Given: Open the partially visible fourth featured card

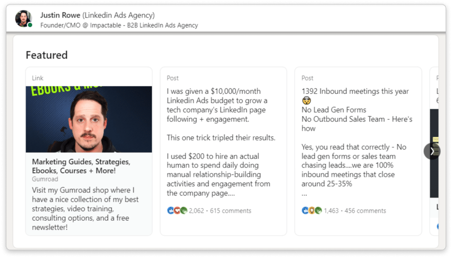Looking at the screenshot, I should [434, 151].
